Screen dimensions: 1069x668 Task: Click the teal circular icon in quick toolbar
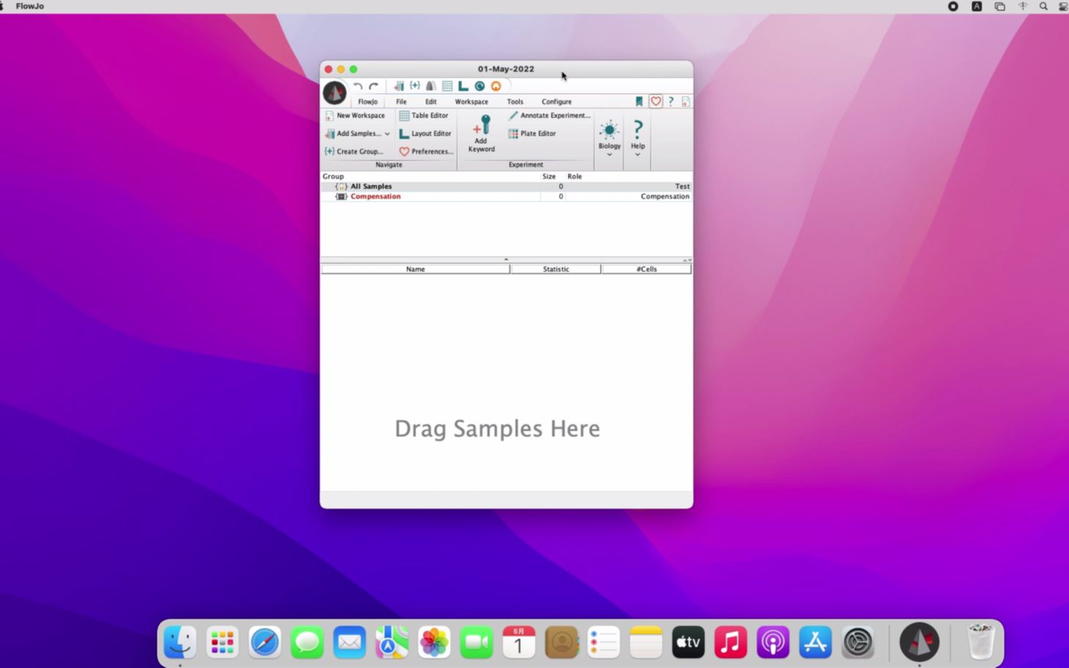(x=480, y=86)
